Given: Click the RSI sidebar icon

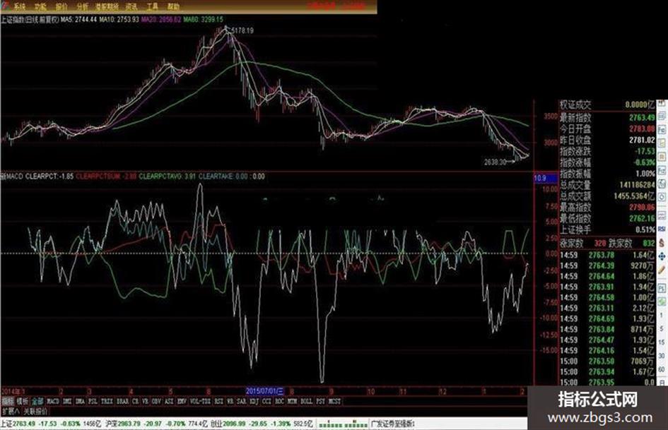Looking at the screenshot, I should click(x=662, y=229).
